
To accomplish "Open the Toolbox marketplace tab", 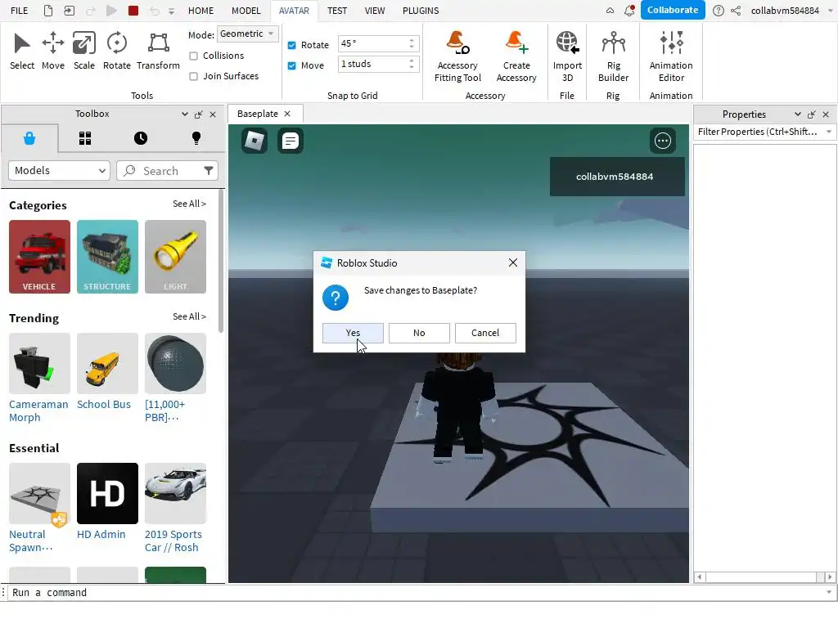I will (29, 138).
